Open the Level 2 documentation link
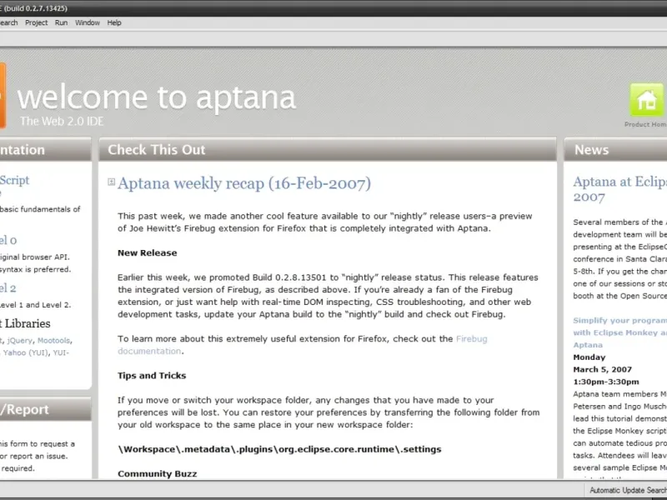The height and width of the screenshot is (500, 667). (x=8, y=288)
